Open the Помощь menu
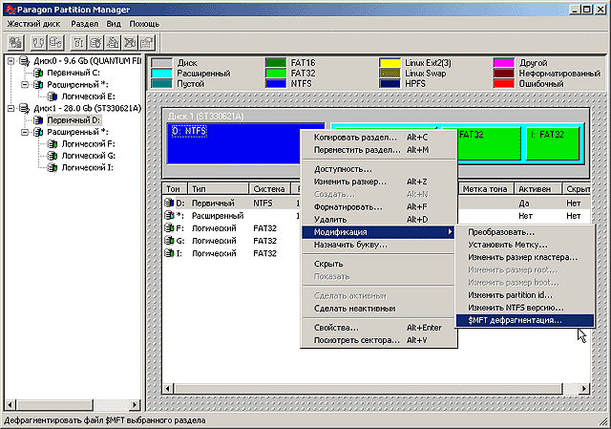Viewport: 611px width, 429px height. (144, 24)
